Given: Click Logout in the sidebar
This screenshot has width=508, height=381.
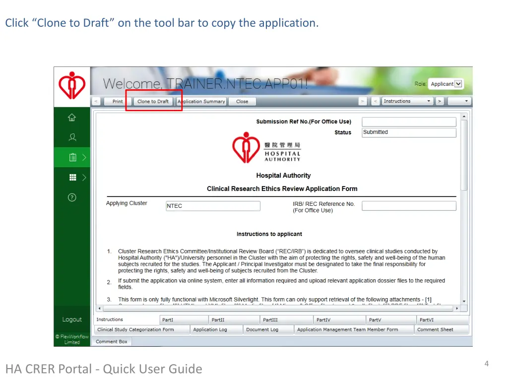Looking at the screenshot, I should point(72,319).
